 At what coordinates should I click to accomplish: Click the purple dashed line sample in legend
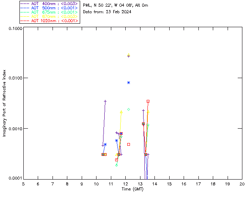(25, 3)
